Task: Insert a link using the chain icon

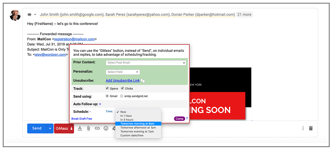Action: 97,128
